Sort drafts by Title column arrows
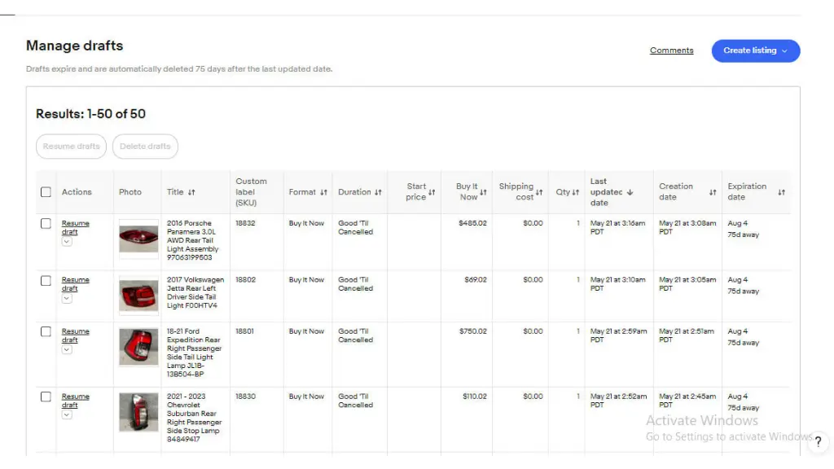The width and height of the screenshot is (834, 469). 191,192
